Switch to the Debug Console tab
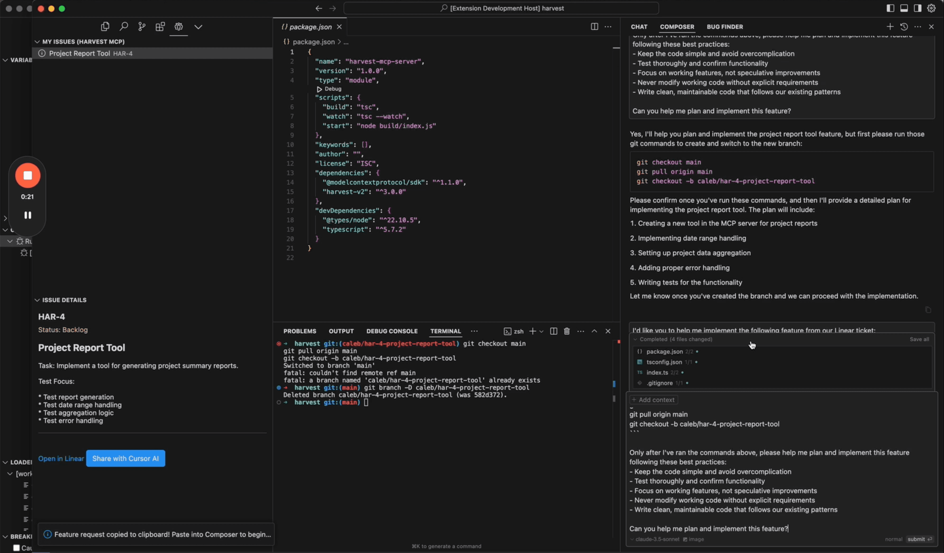944x553 pixels. 392,331
